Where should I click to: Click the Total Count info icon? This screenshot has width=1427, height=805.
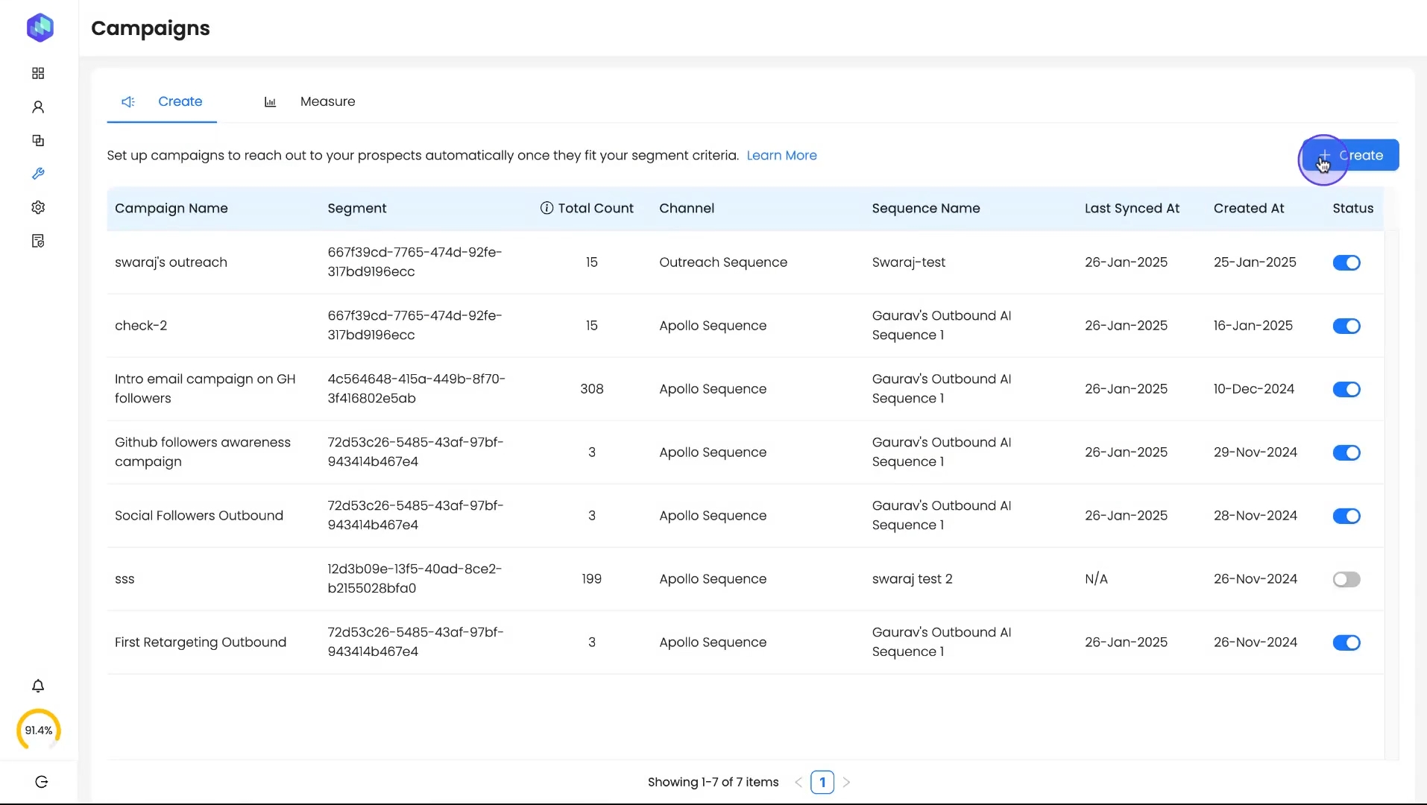(546, 208)
